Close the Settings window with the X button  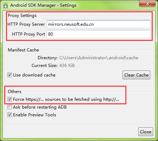pos(147,4)
